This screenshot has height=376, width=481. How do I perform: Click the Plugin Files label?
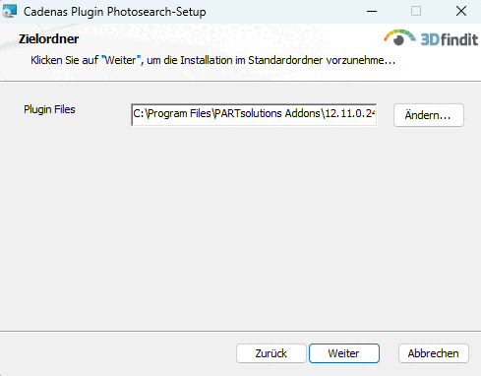[49, 109]
